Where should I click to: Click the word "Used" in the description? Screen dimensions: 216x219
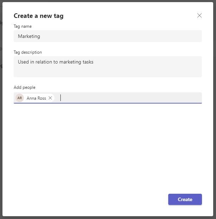click(23, 62)
